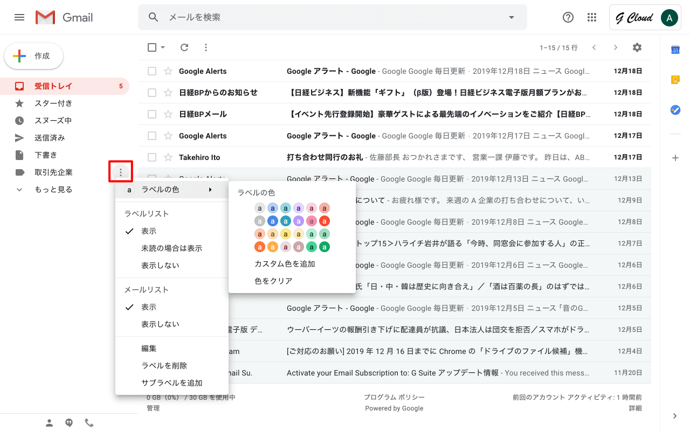Click プログラム ポリシー link

click(394, 398)
